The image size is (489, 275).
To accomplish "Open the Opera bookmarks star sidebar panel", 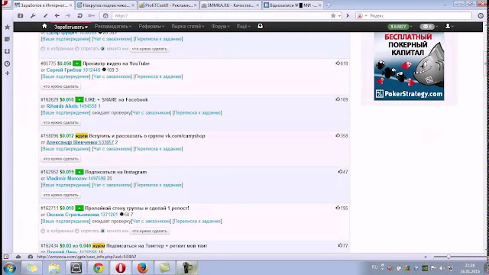I will tap(8, 27).
